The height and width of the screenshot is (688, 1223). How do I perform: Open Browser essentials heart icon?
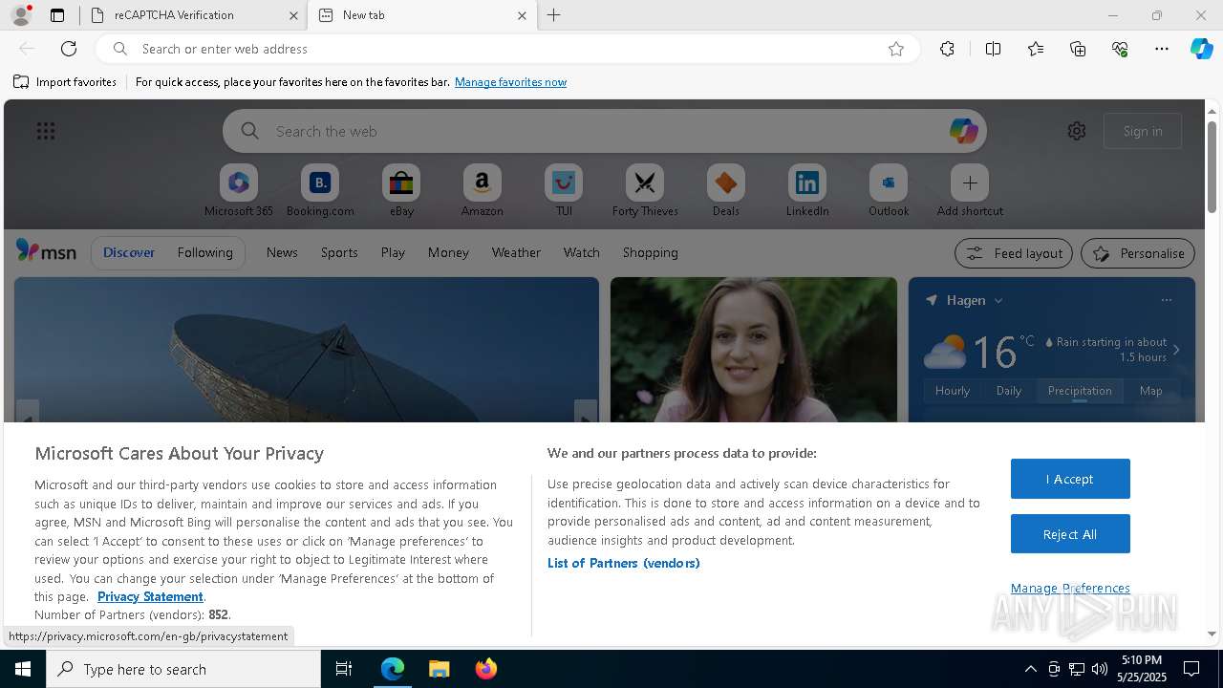(x=1120, y=49)
